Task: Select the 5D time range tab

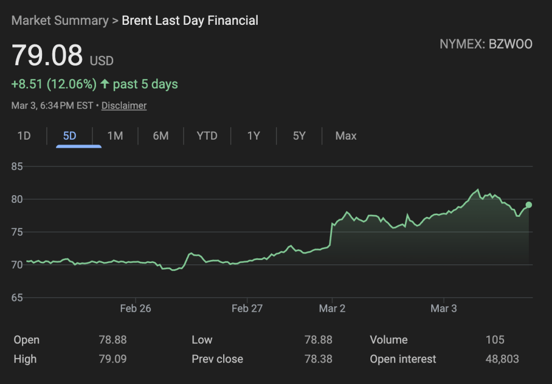Action: pyautogui.click(x=70, y=136)
